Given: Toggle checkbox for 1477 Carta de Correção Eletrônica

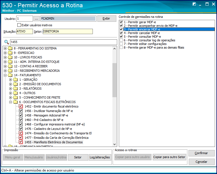Looking at the screenshot, I should (21, 137).
